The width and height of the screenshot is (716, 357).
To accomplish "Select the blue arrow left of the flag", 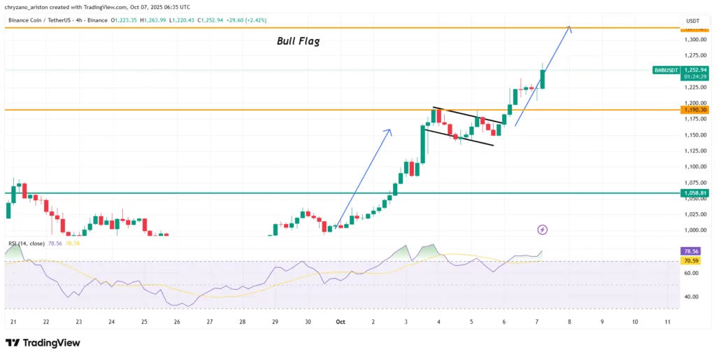I will point(364,176).
